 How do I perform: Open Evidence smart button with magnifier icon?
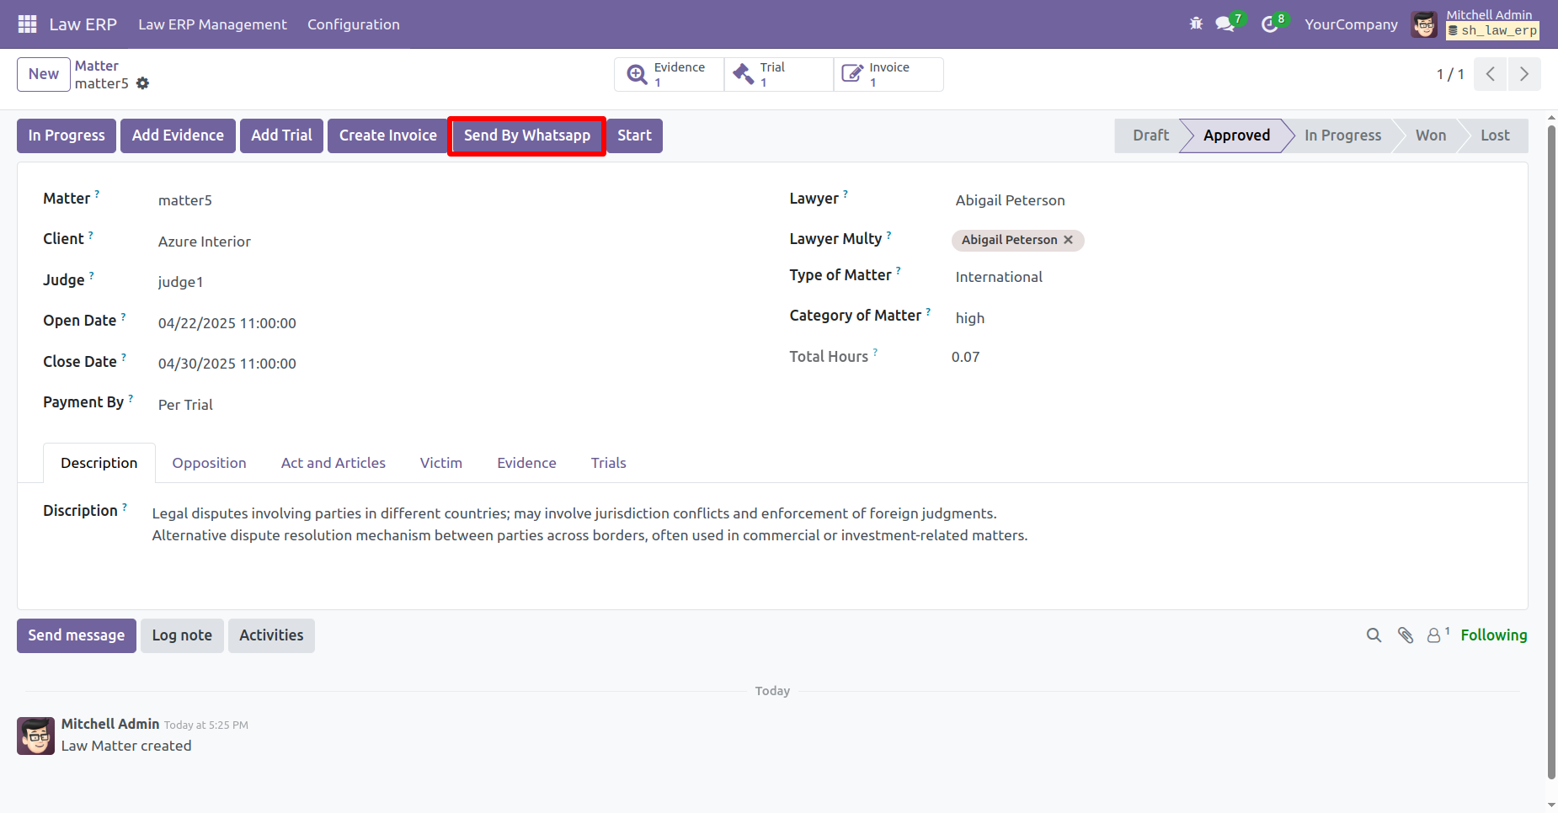(670, 74)
